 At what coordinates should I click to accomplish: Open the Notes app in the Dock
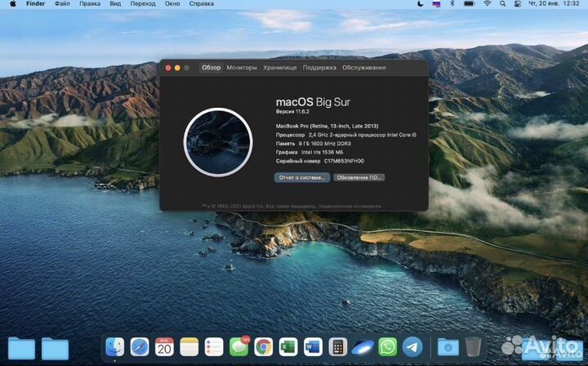189,347
